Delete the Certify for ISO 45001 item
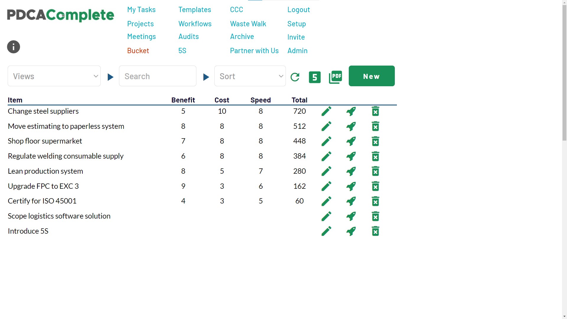Screen dimensions: 567x319 [375, 201]
